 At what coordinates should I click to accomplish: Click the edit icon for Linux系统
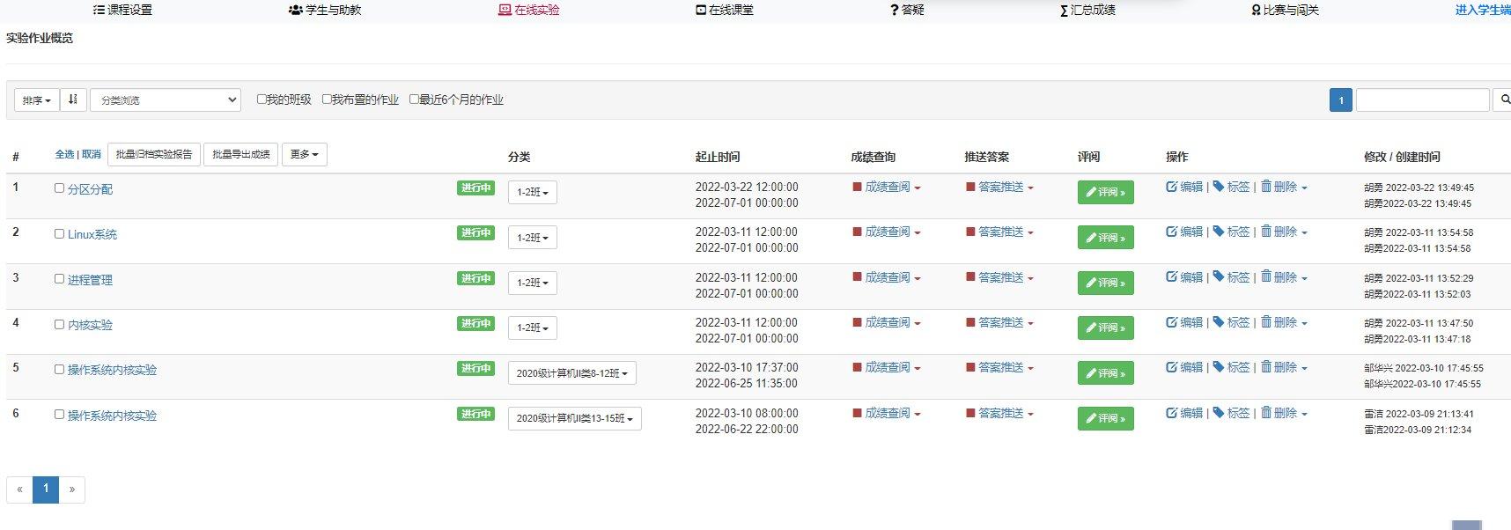1171,232
